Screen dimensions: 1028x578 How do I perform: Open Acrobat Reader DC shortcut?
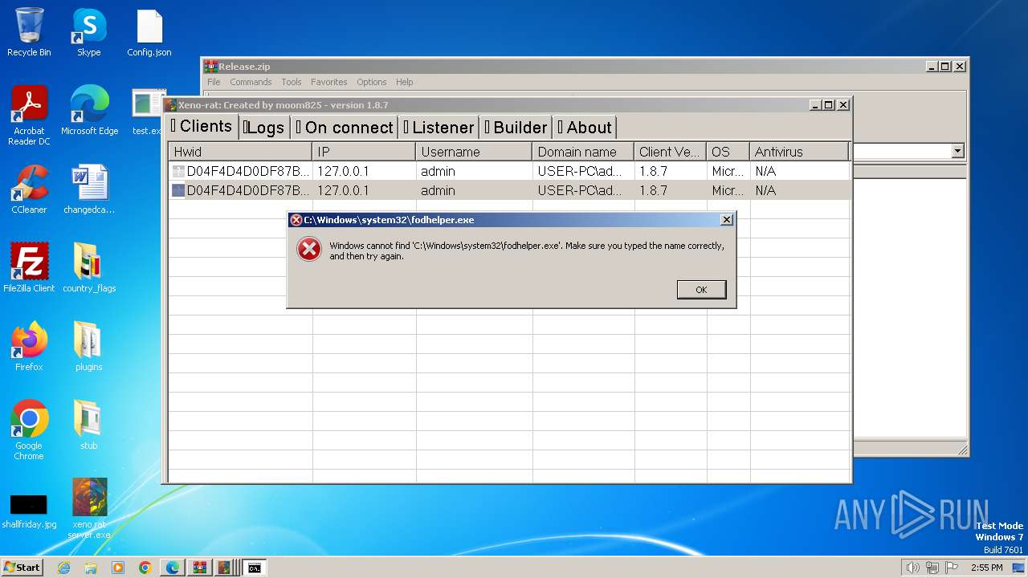tap(29, 116)
